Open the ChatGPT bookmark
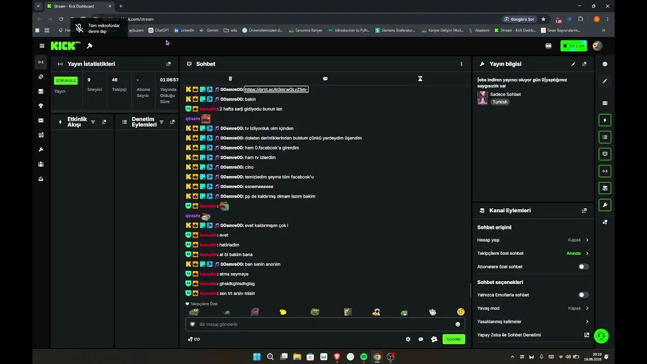 pos(159,30)
